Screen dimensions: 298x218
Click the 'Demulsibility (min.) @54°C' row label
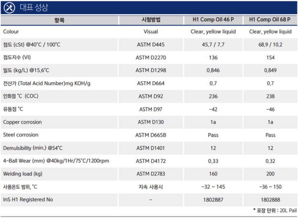(33, 148)
